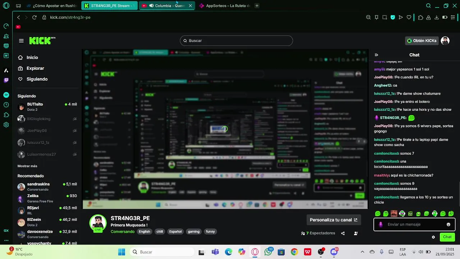The width and height of the screenshot is (460, 259).
Task: Select the English tag
Action: pyautogui.click(x=144, y=232)
